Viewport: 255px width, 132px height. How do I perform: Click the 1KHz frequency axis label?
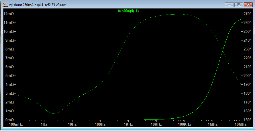tap(128, 124)
